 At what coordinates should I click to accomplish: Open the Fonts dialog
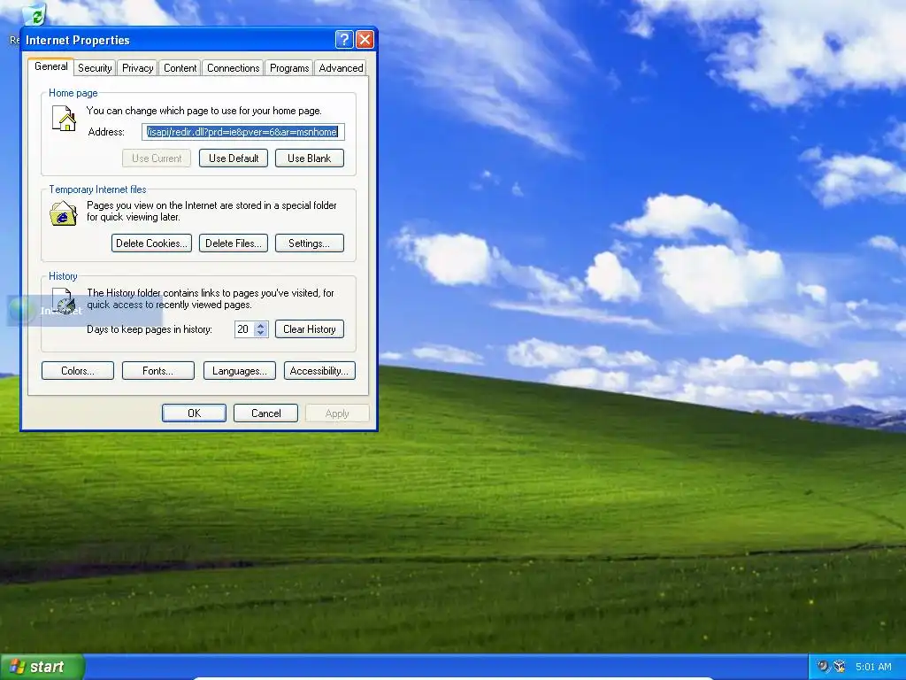coord(157,371)
